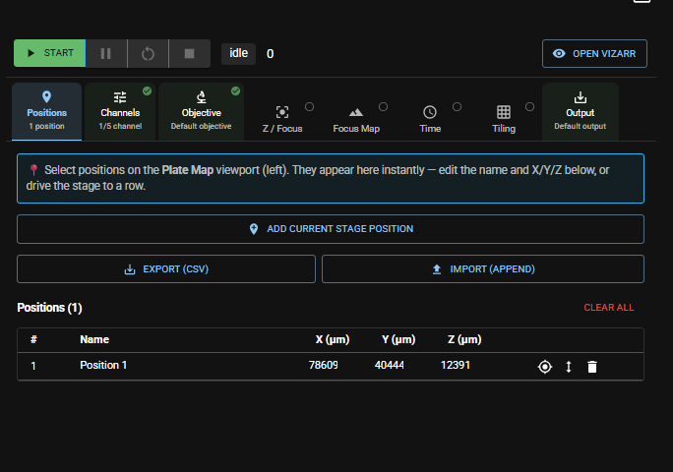This screenshot has width=673, height=472.
Task: Click the counter value 0 beside idle
Action: coord(270,54)
